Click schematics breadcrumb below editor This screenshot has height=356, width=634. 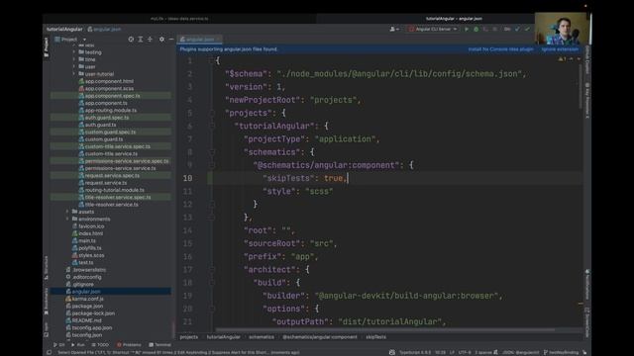262,337
